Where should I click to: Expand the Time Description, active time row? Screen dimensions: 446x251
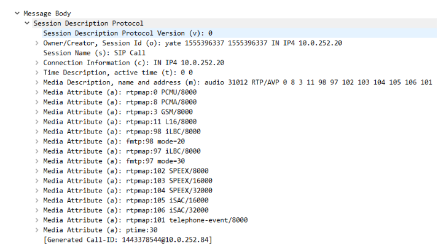pos(37,73)
